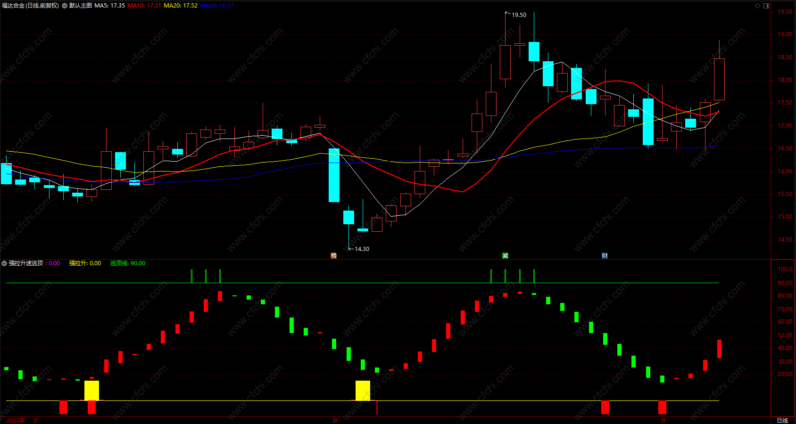Image resolution: width=796 pixels, height=424 pixels.
Task: Expand the 强拉升速逃顶 indicator dropdown arrow
Action: (4, 263)
